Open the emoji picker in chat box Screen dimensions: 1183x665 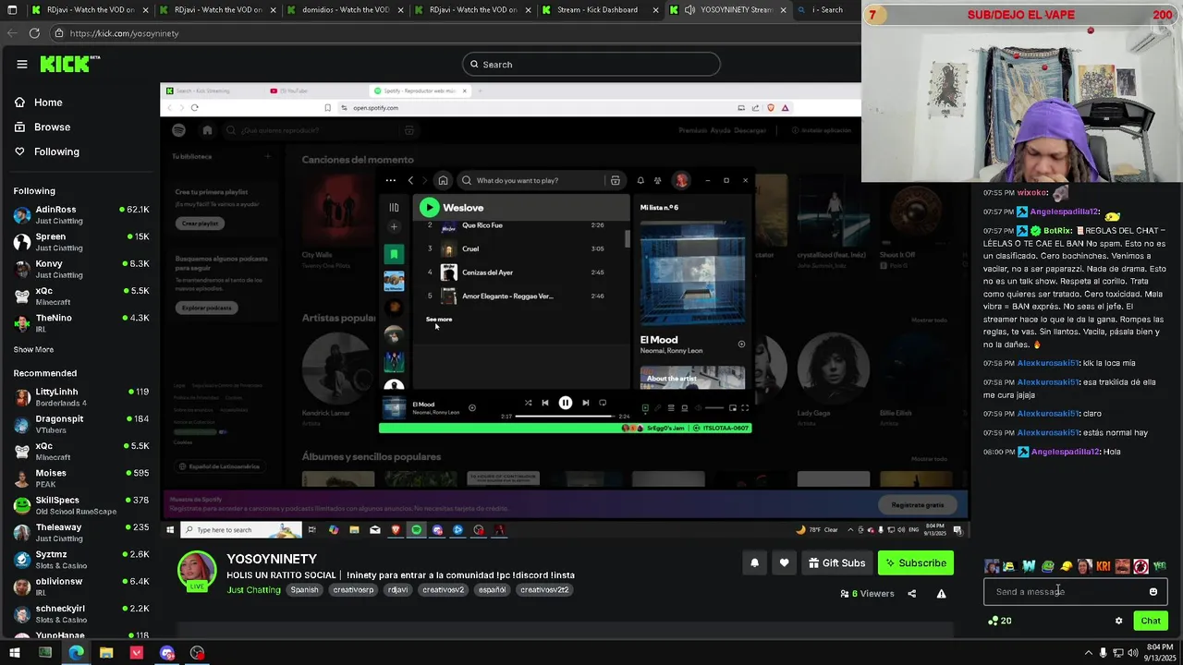coord(1153,592)
